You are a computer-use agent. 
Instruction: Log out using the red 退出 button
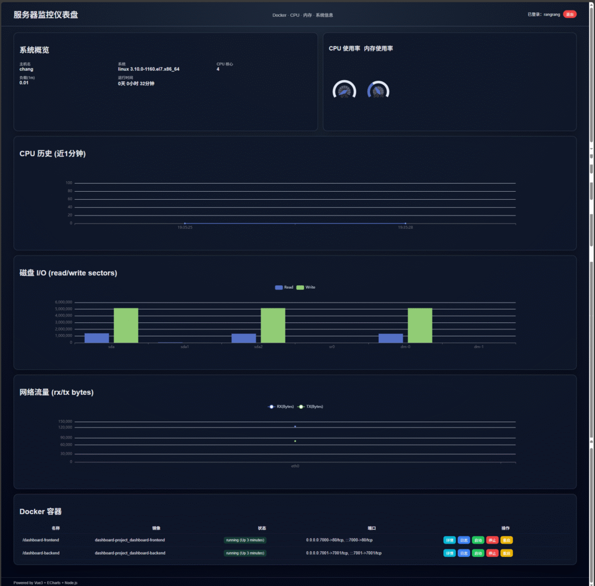(x=569, y=15)
